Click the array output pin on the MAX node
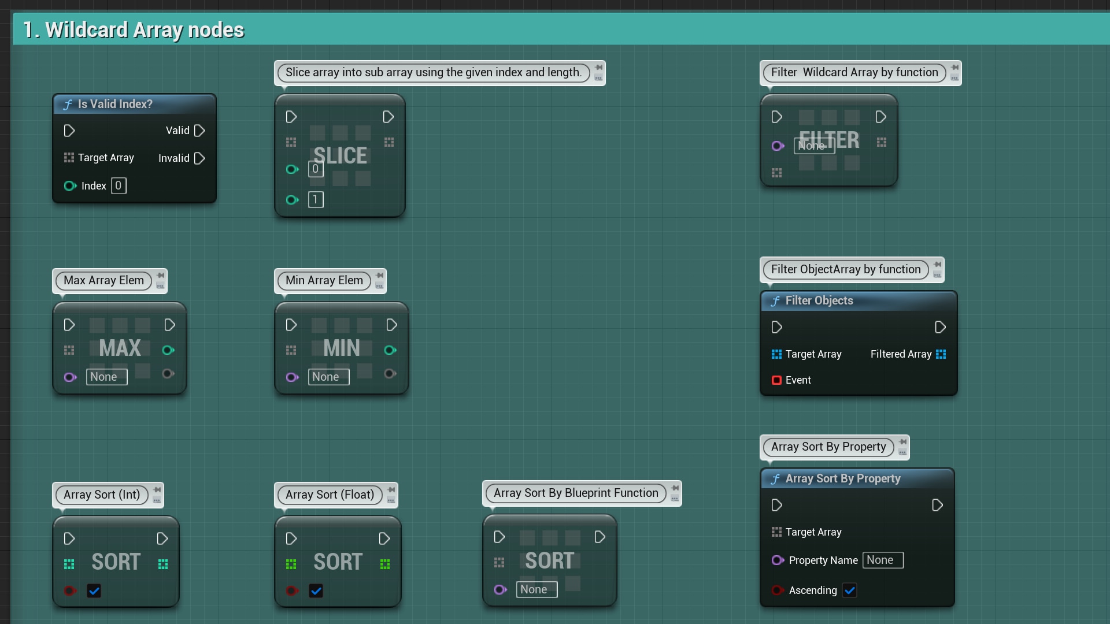This screenshot has width=1110, height=624. 168,350
